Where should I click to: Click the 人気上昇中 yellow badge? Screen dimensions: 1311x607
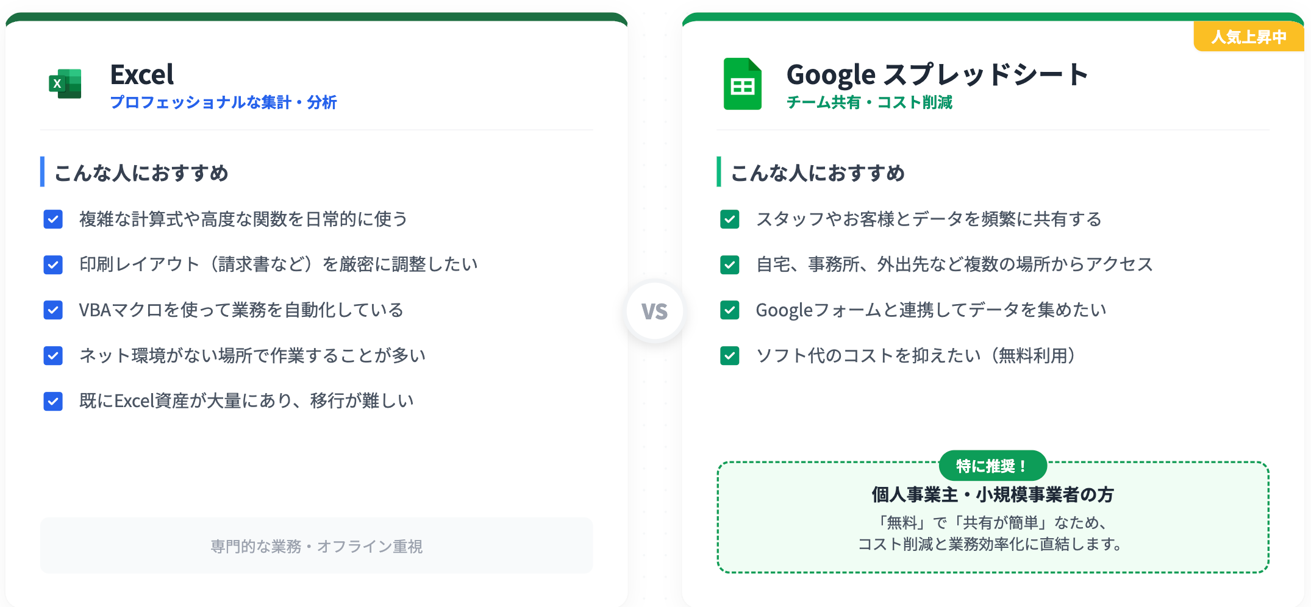click(x=1248, y=37)
